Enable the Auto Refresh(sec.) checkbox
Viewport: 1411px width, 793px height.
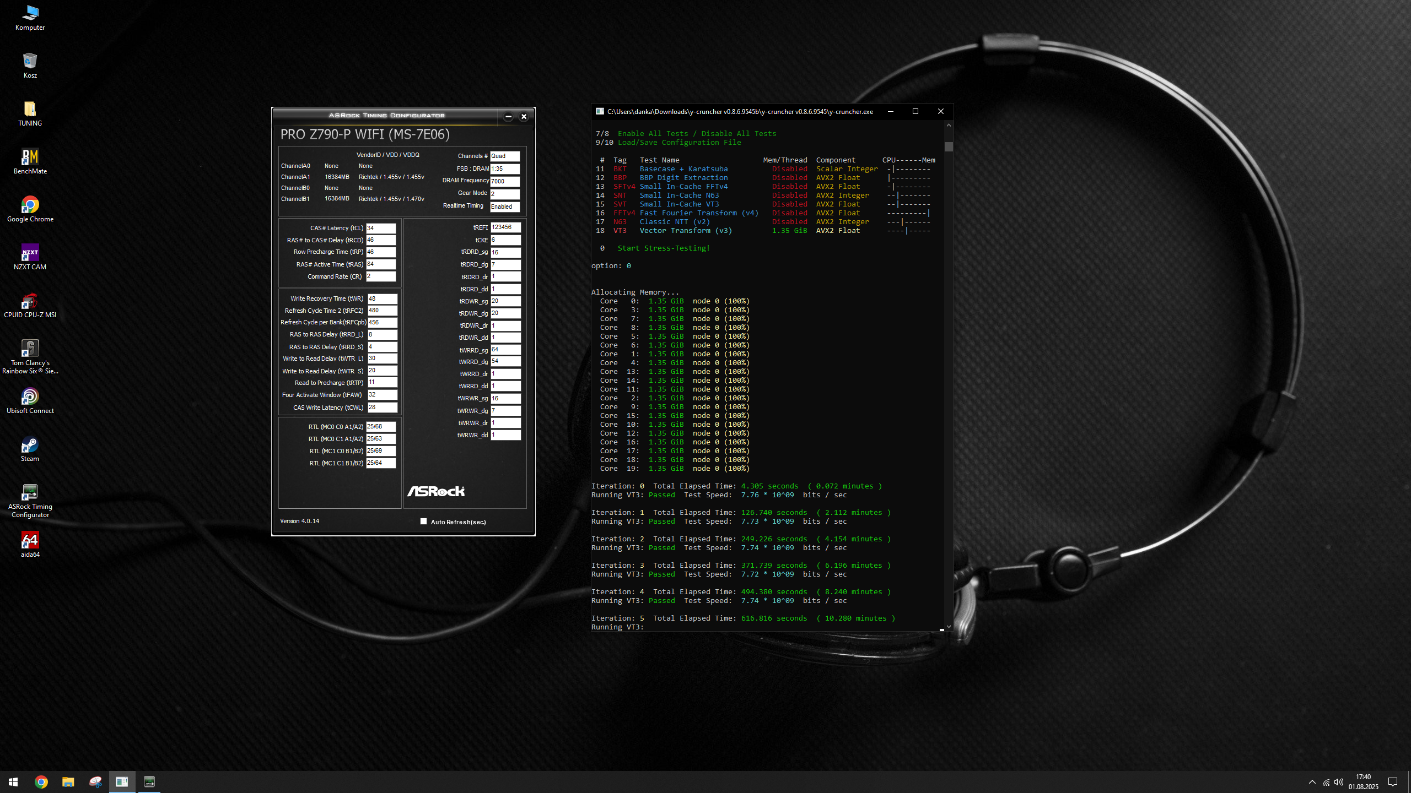pyautogui.click(x=423, y=522)
